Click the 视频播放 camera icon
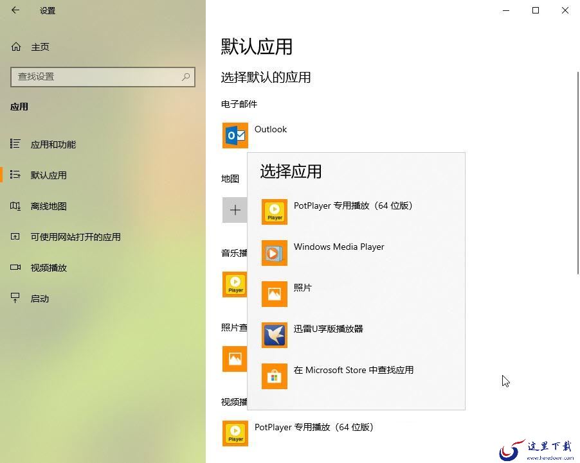This screenshot has height=463, width=580. click(15, 267)
